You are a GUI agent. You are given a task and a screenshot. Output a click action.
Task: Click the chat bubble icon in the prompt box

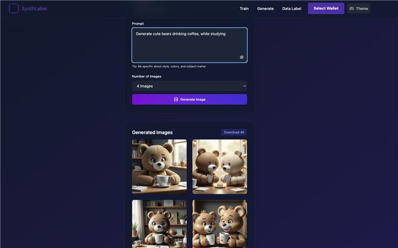(x=242, y=57)
